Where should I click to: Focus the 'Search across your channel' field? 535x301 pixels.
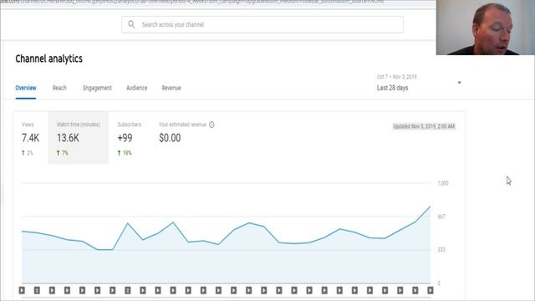pyautogui.click(x=262, y=24)
